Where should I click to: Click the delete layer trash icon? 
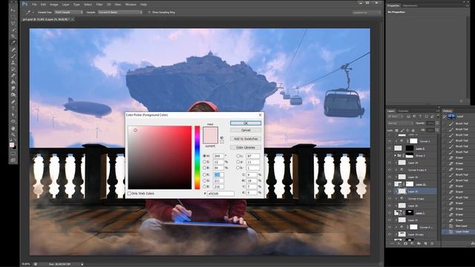click(432, 243)
